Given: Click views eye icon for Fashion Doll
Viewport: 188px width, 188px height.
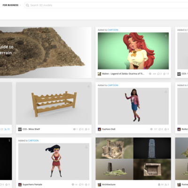Looking at the screenshot, I should 151,129.
